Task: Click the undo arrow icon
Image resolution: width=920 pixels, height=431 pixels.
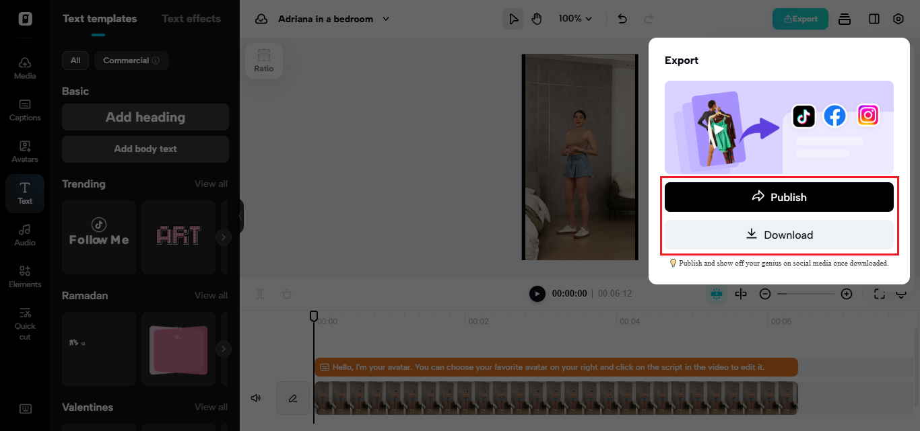Action: click(x=622, y=19)
